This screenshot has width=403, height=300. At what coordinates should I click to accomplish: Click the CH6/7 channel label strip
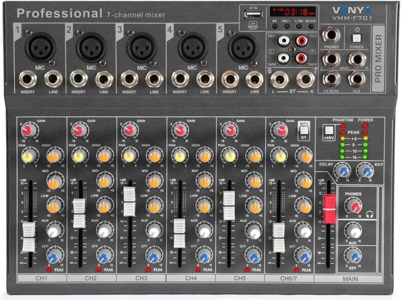[289, 279]
